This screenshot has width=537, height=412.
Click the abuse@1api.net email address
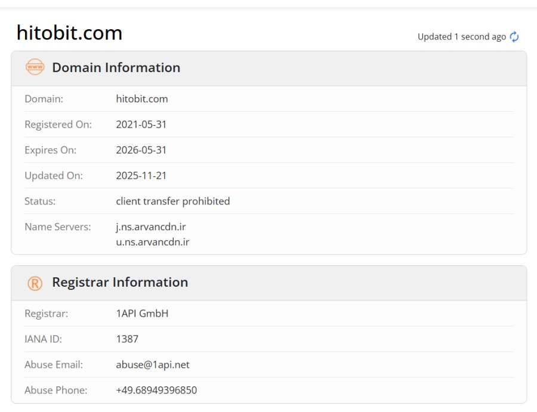[x=153, y=365]
